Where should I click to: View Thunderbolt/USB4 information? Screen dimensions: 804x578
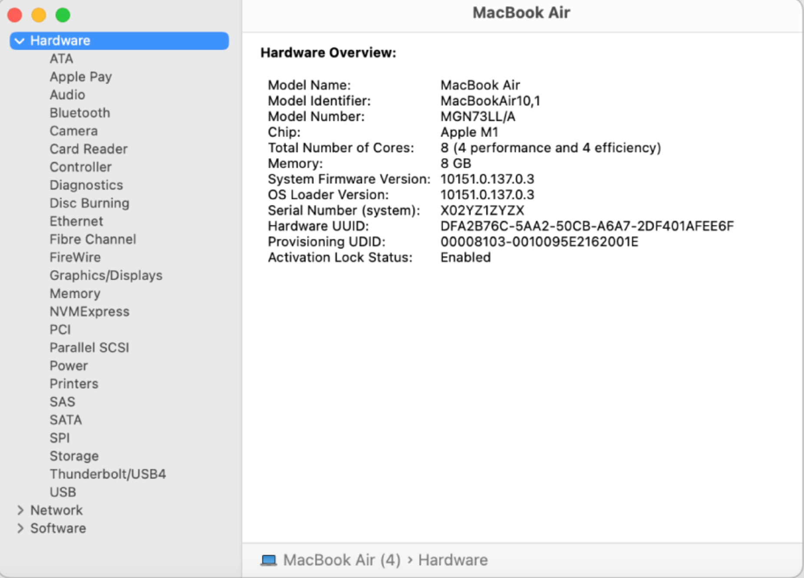pyautogui.click(x=108, y=474)
